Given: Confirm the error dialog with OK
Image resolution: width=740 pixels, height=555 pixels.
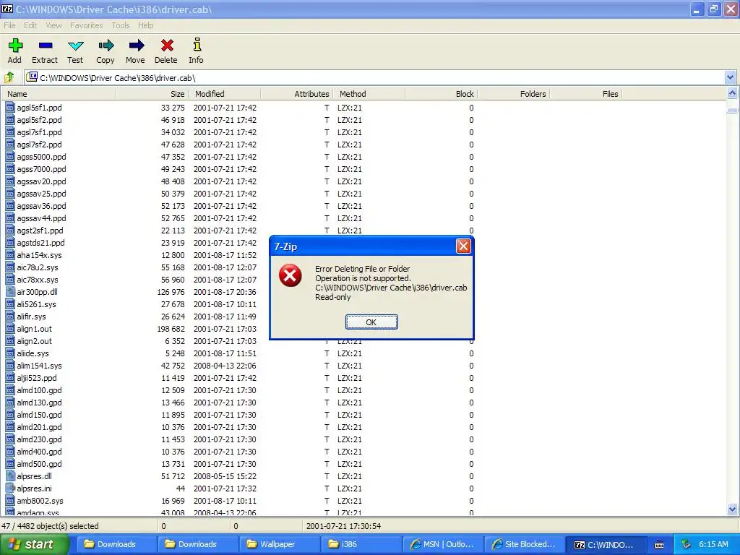Looking at the screenshot, I should point(371,322).
